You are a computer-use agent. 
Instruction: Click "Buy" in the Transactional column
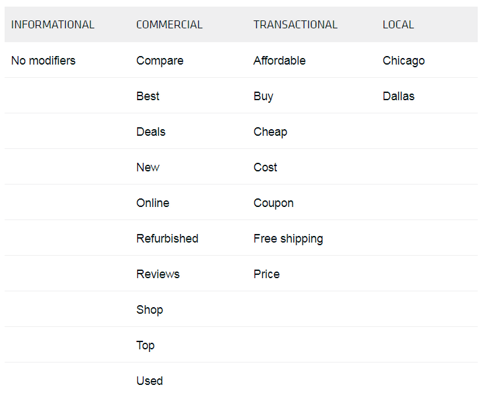point(263,96)
